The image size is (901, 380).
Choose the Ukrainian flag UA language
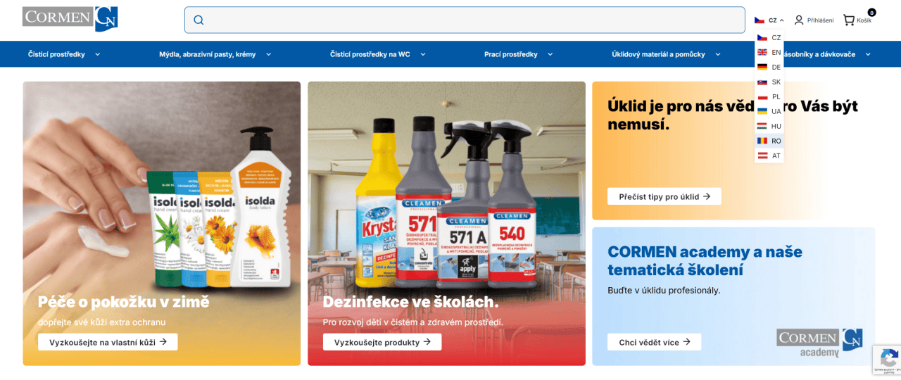(x=769, y=111)
